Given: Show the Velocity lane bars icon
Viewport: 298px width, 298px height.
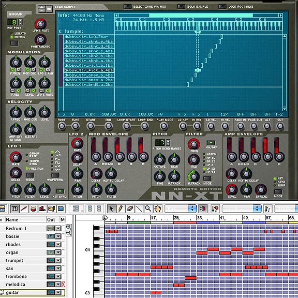Looking at the screenshot, I should pos(42,209).
